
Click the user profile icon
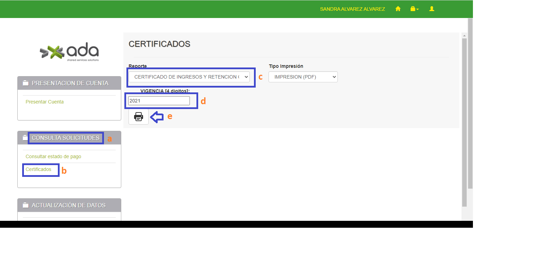click(x=431, y=9)
